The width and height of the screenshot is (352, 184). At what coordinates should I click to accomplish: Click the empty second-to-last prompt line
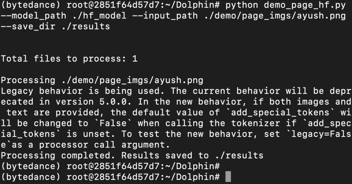tap(110, 166)
